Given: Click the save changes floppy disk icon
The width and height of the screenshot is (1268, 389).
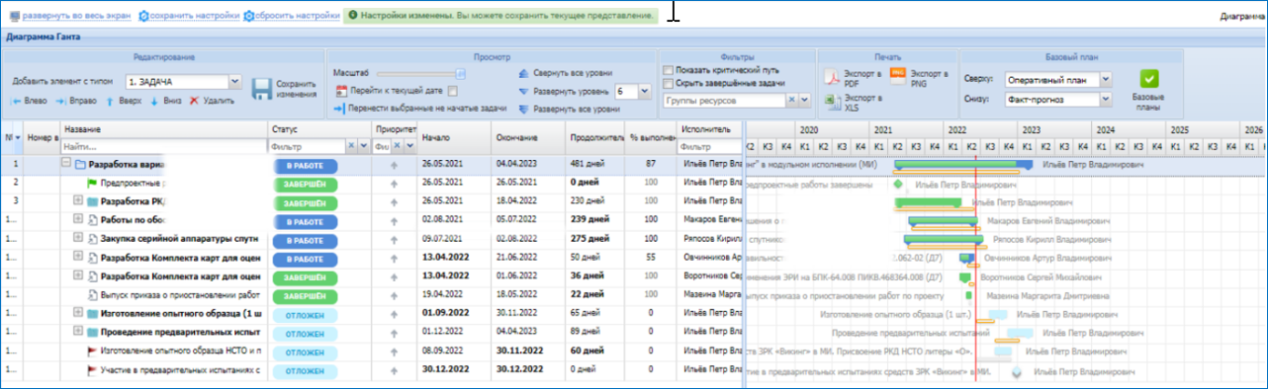Looking at the screenshot, I should click(x=262, y=89).
